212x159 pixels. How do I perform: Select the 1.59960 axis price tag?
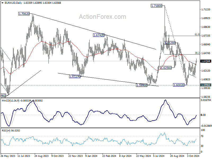[x=206, y=85]
